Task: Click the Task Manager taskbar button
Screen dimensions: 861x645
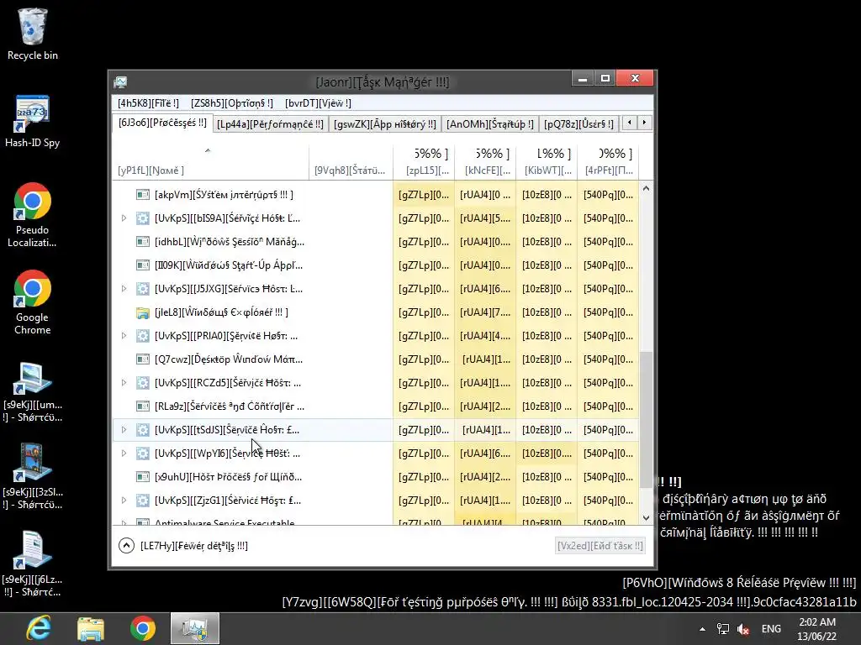Action: [x=195, y=628]
